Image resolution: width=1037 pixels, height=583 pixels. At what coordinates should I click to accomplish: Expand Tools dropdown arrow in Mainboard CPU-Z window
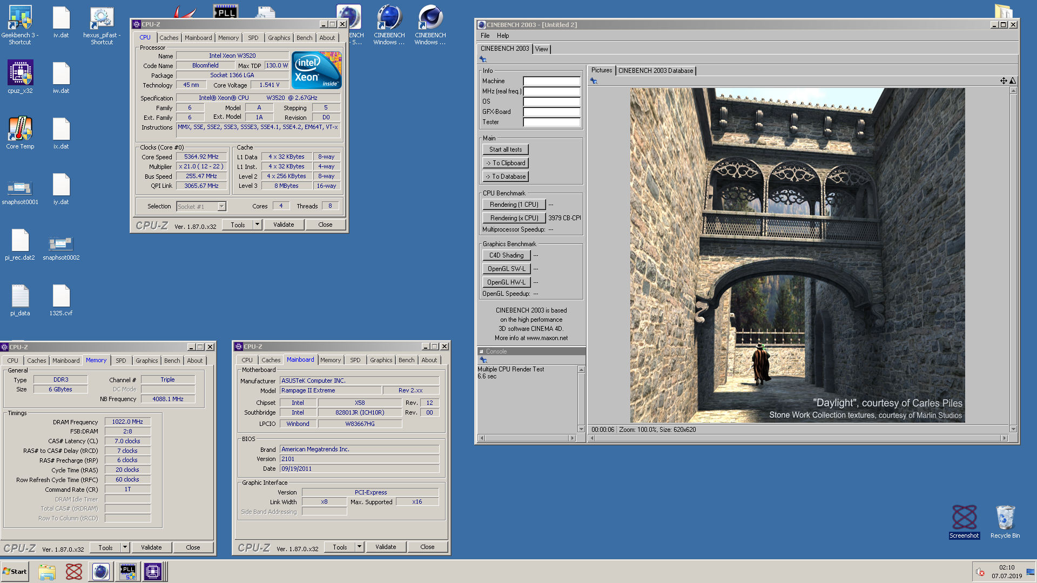tap(359, 547)
